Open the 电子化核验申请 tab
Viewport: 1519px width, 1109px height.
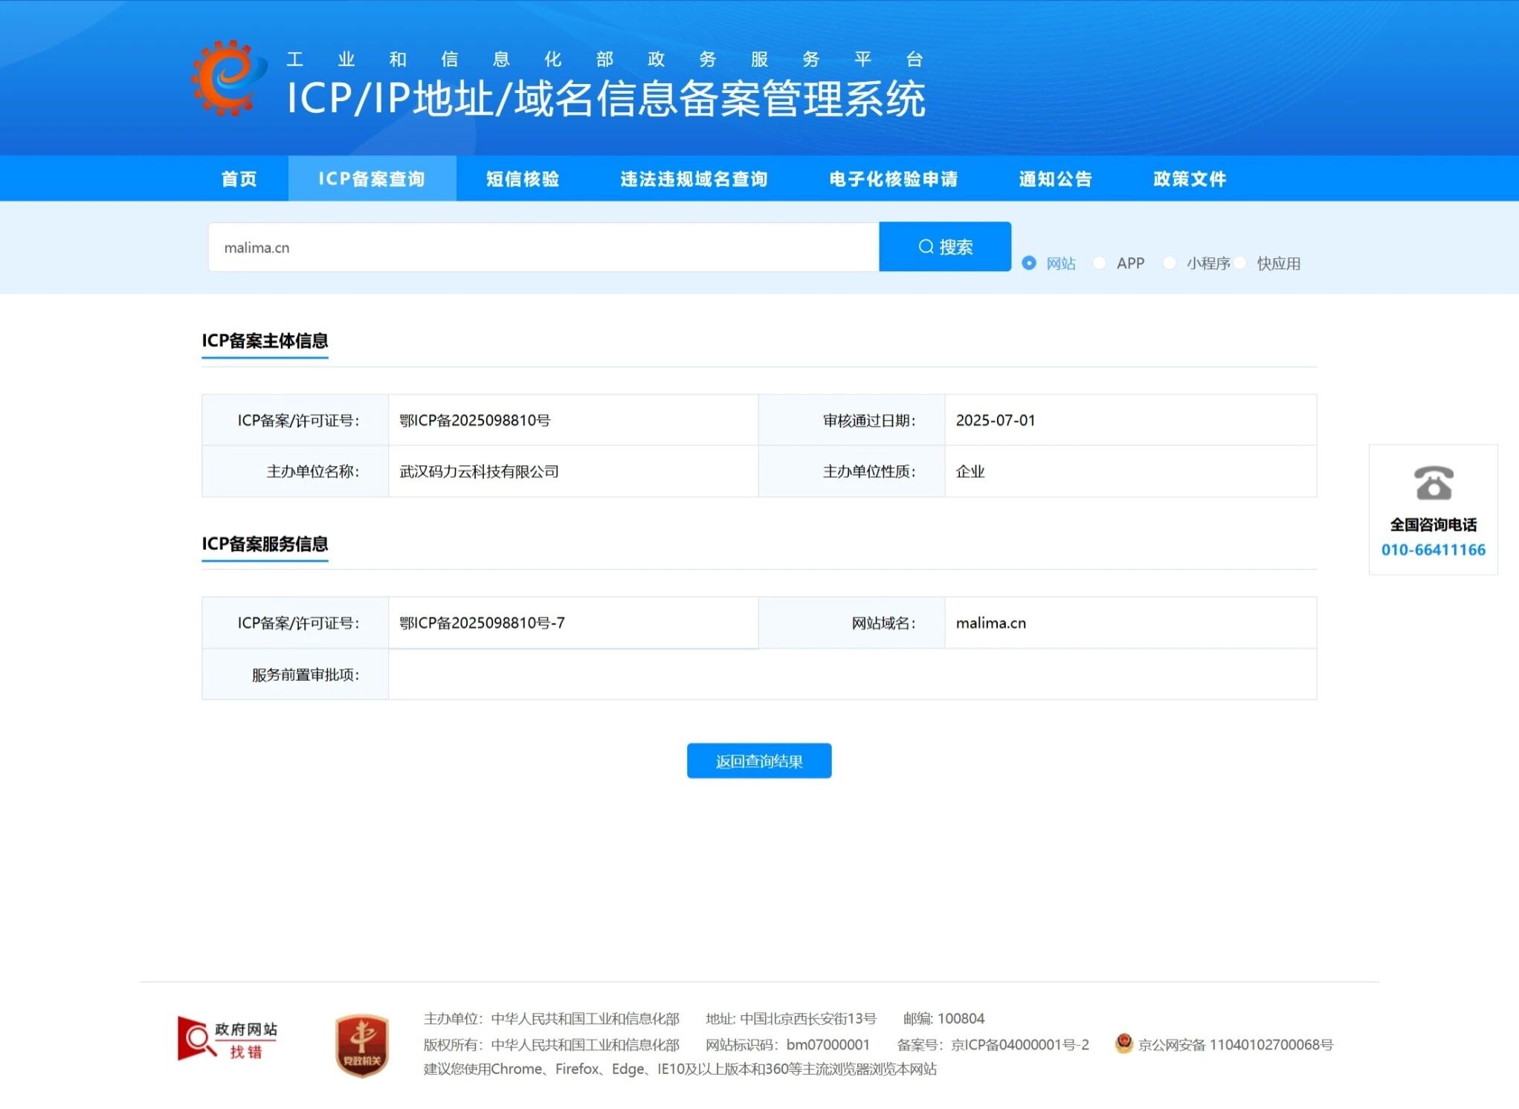893,179
